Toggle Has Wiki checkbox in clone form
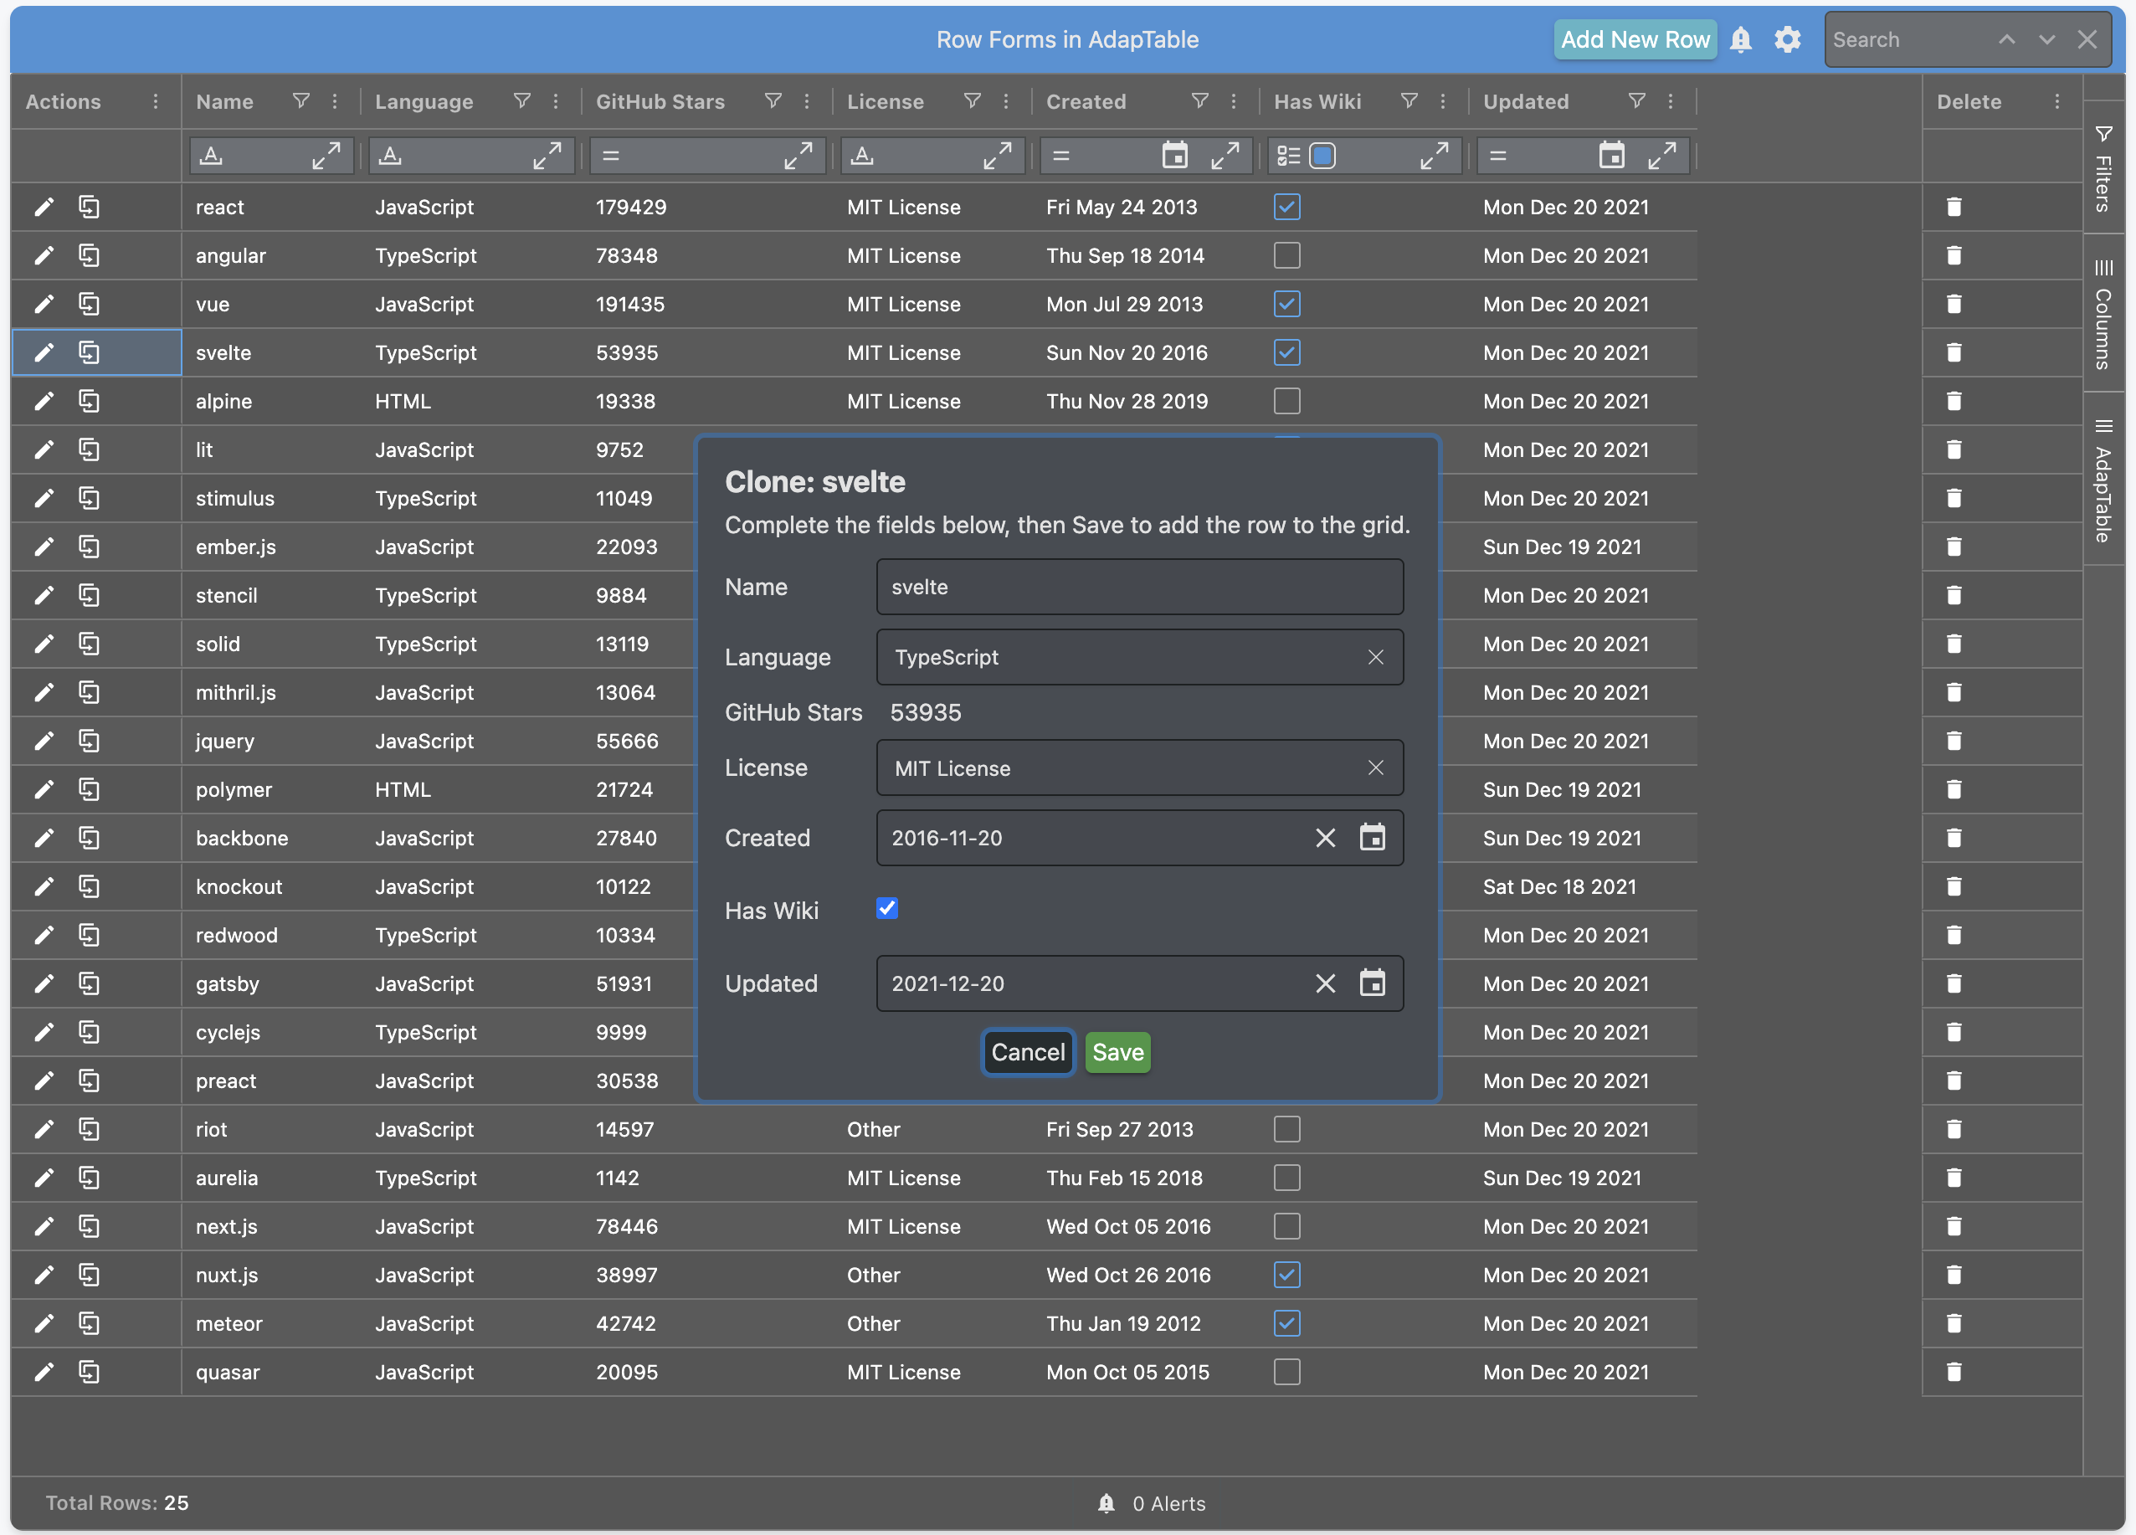2136x1535 pixels. coord(886,908)
